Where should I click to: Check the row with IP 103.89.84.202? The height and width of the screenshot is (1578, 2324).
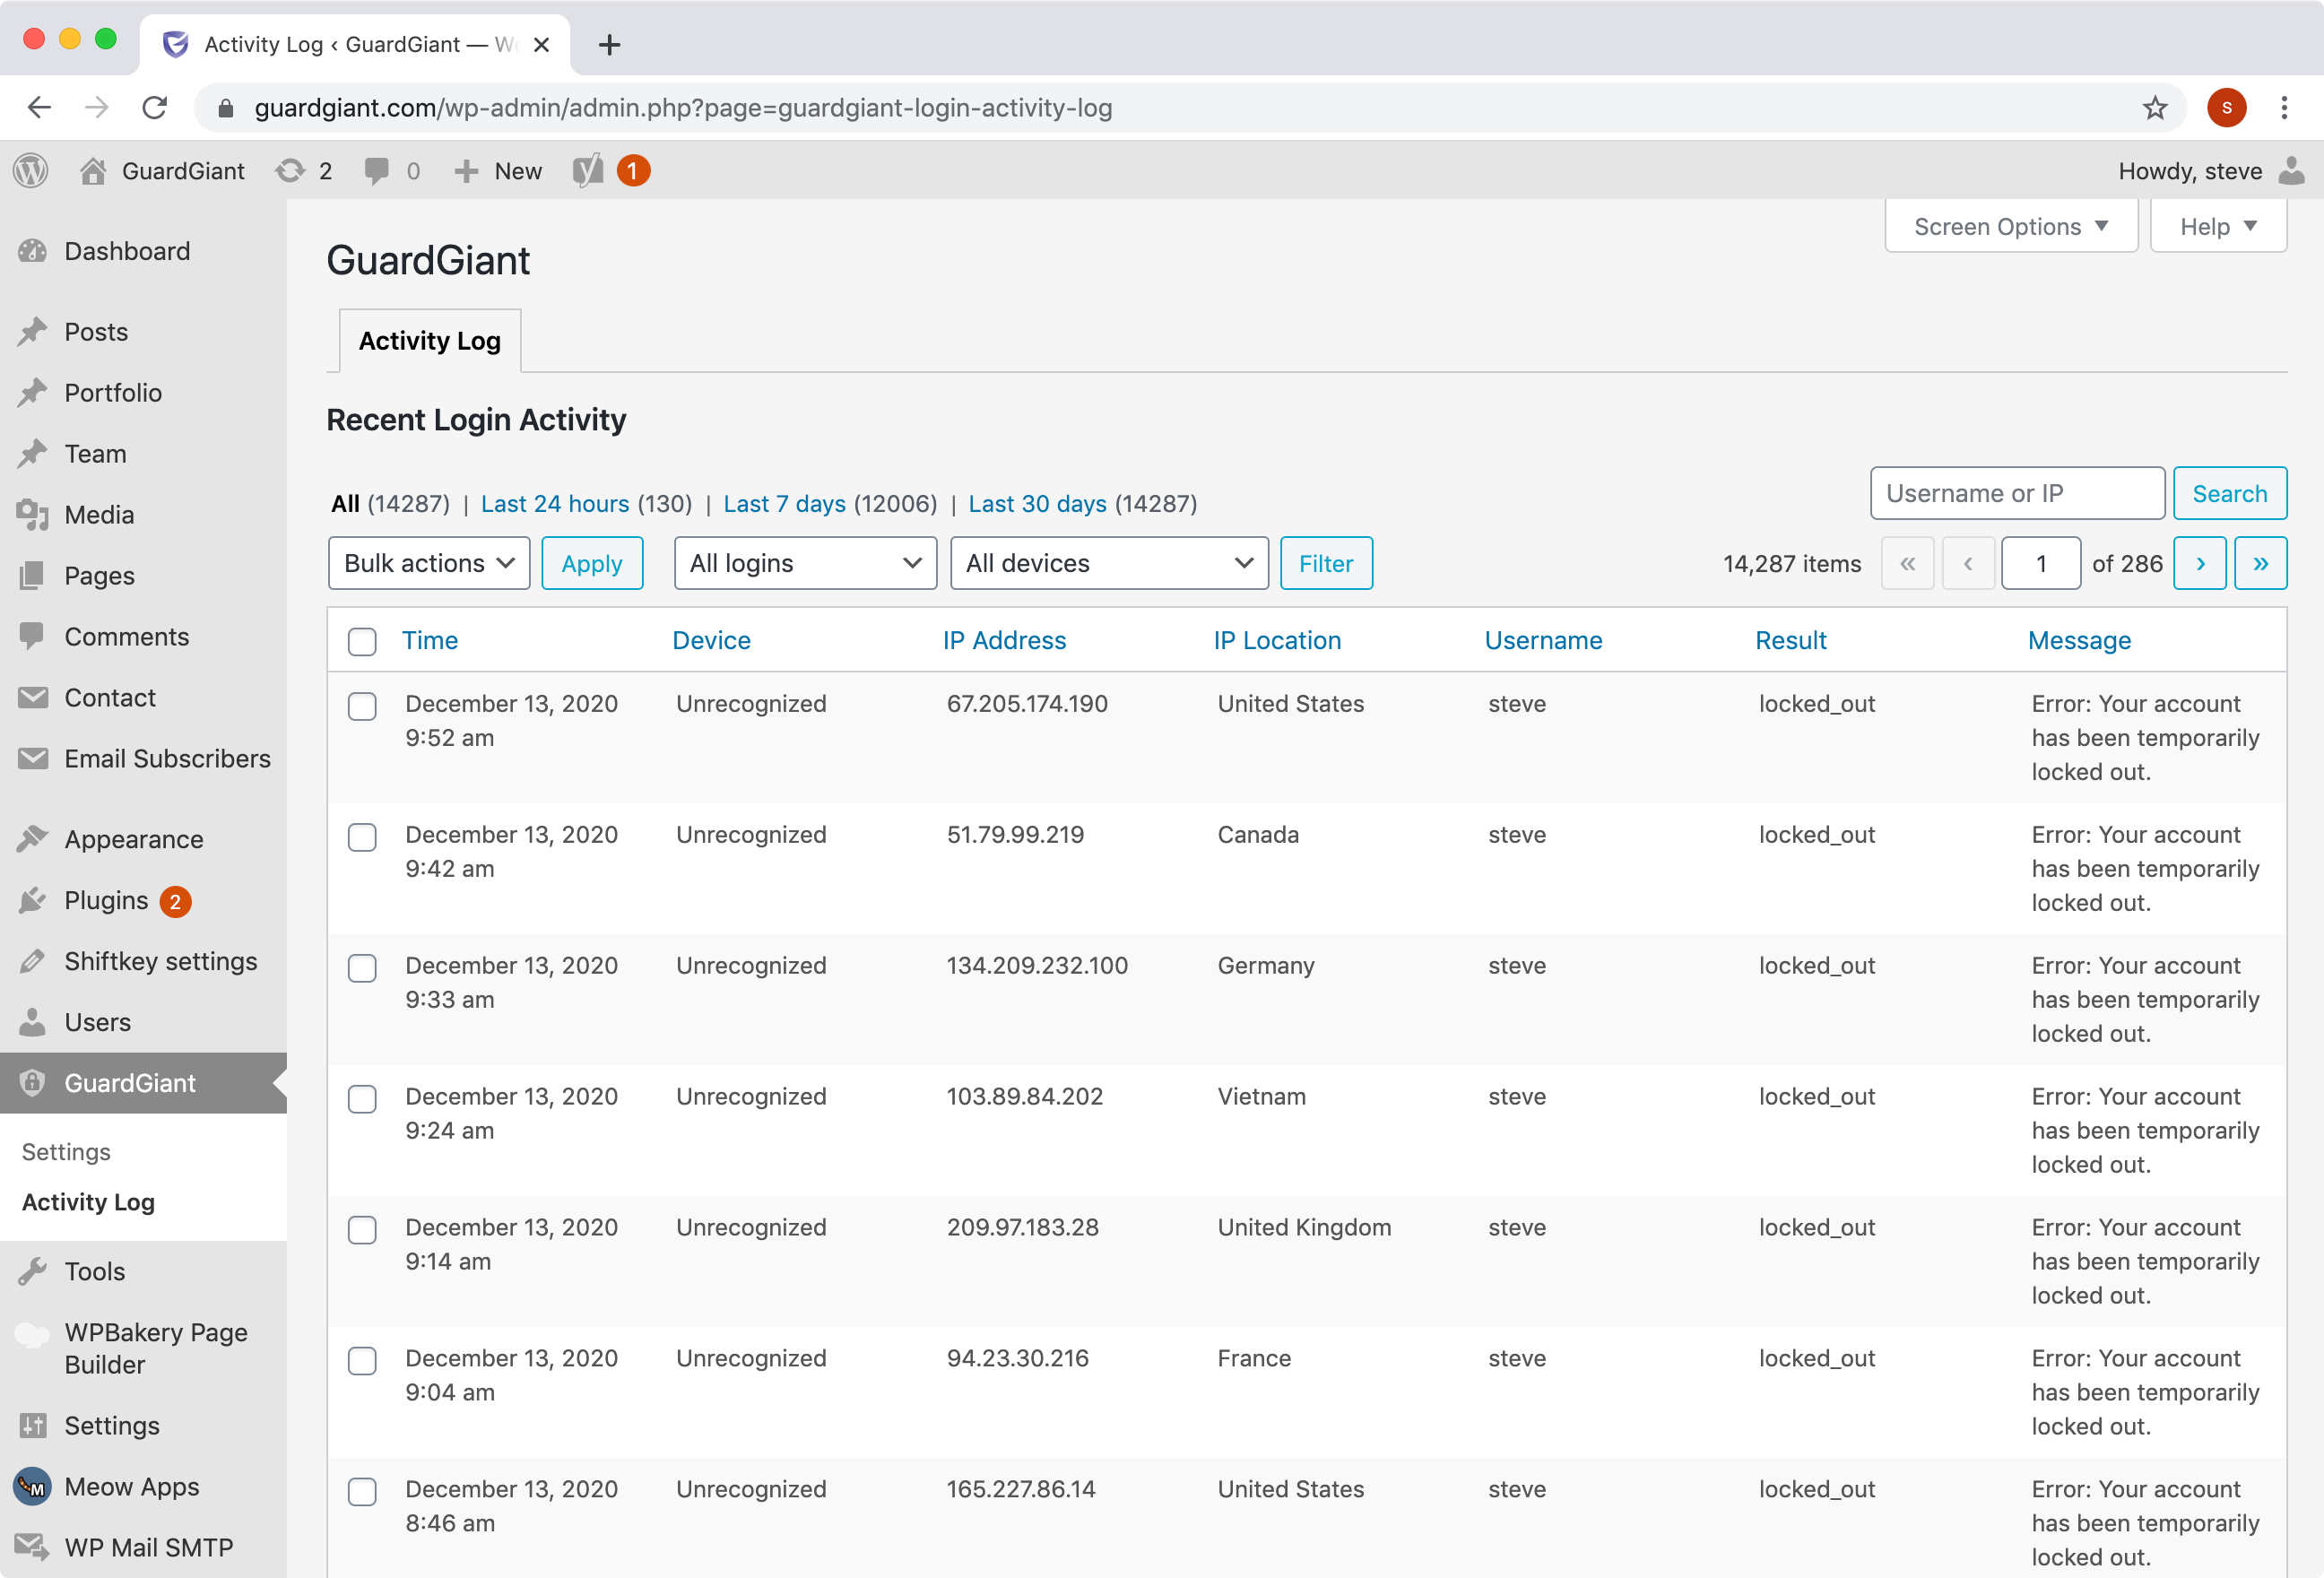coord(362,1099)
